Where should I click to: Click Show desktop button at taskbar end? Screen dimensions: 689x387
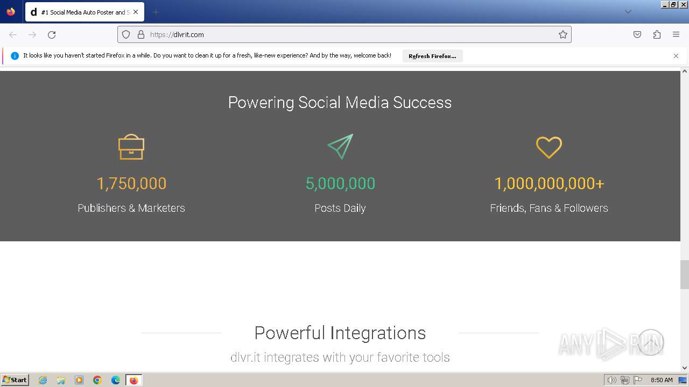[683, 380]
